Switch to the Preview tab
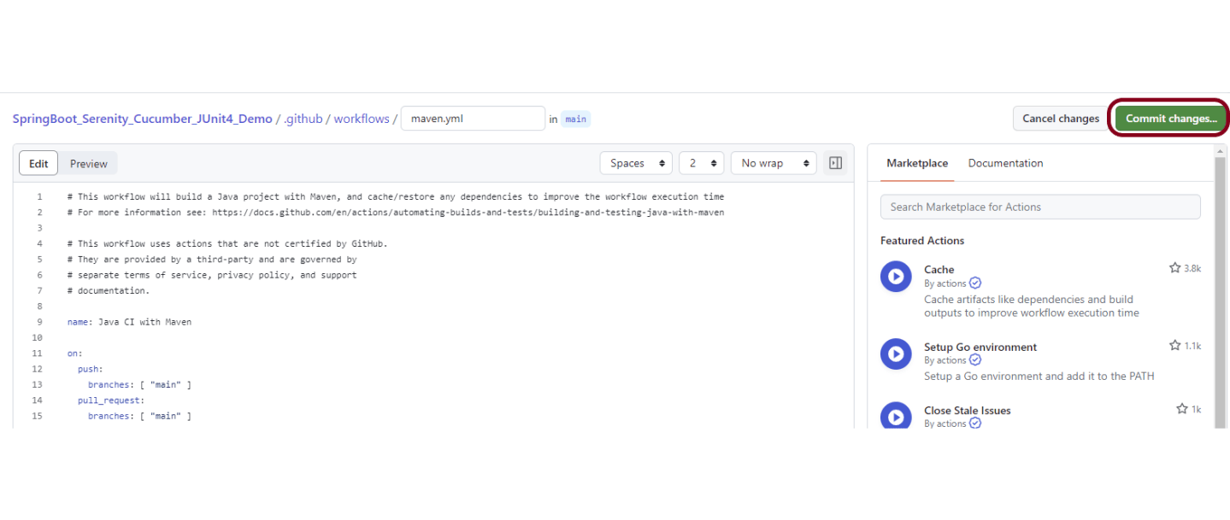The image size is (1230, 520). pos(89,163)
